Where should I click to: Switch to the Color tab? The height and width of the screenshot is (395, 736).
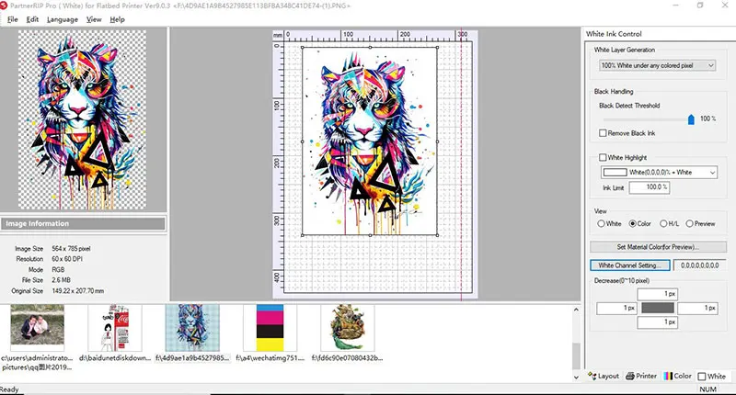[677, 376]
